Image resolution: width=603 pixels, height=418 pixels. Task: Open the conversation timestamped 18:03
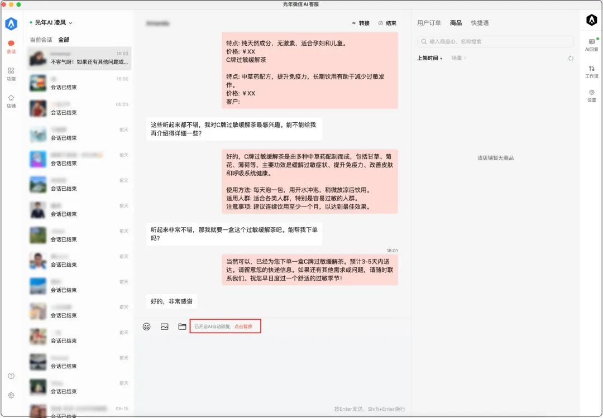(79, 58)
